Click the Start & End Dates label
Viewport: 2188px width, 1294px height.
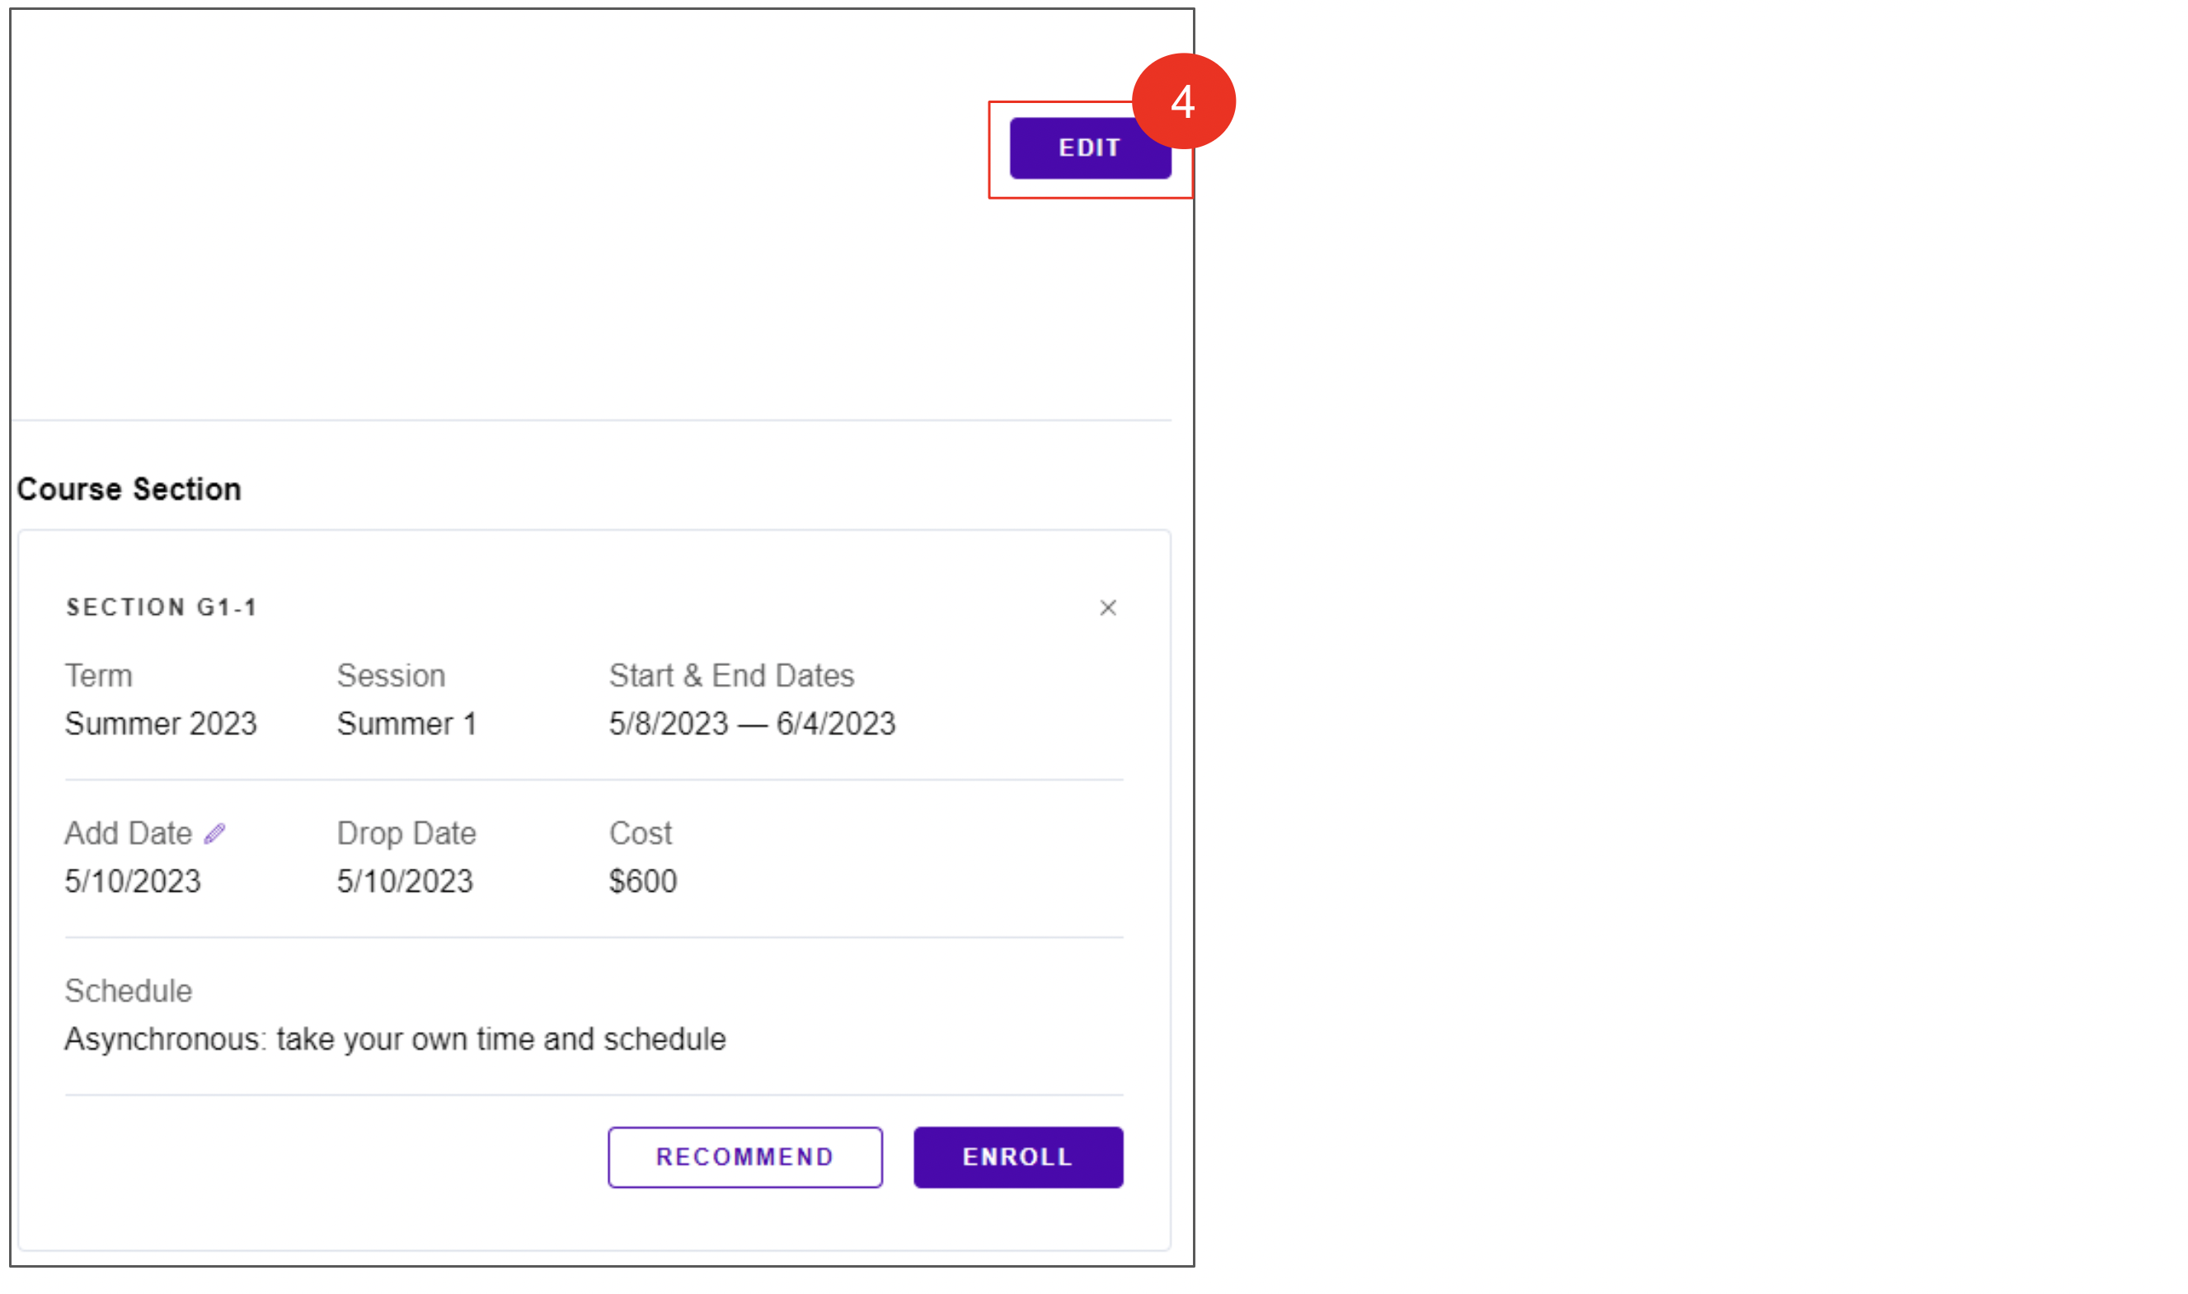point(730,676)
